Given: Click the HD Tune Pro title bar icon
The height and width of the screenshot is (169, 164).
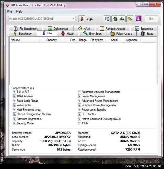Looking at the screenshot, I should pos(8,5).
